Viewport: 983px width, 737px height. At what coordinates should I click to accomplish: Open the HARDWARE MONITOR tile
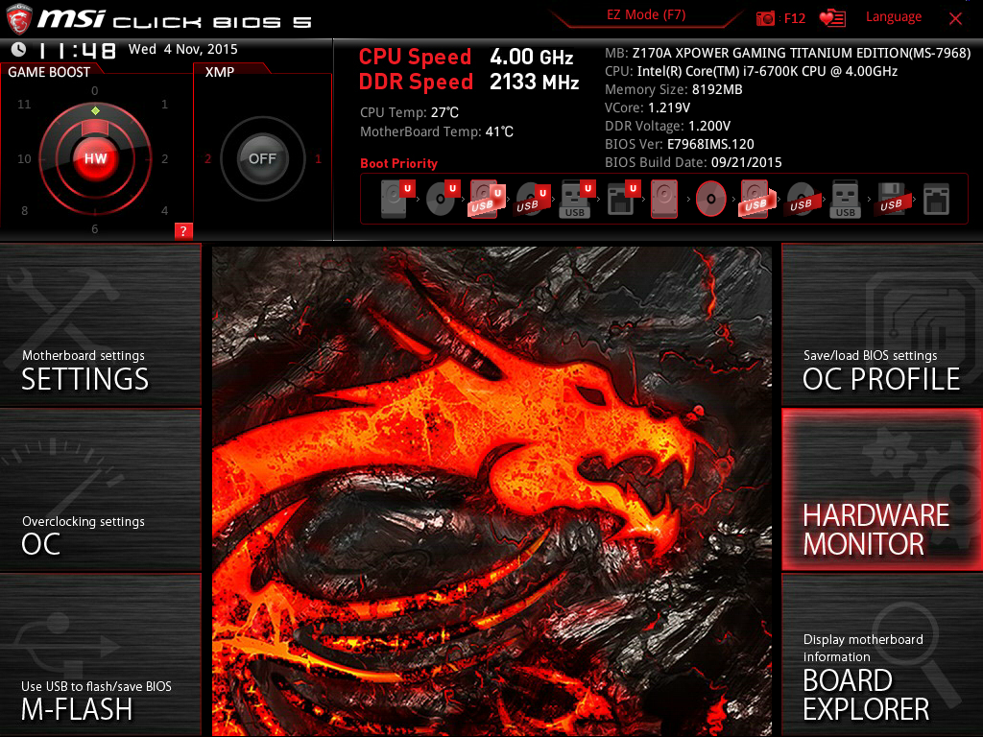(882, 490)
